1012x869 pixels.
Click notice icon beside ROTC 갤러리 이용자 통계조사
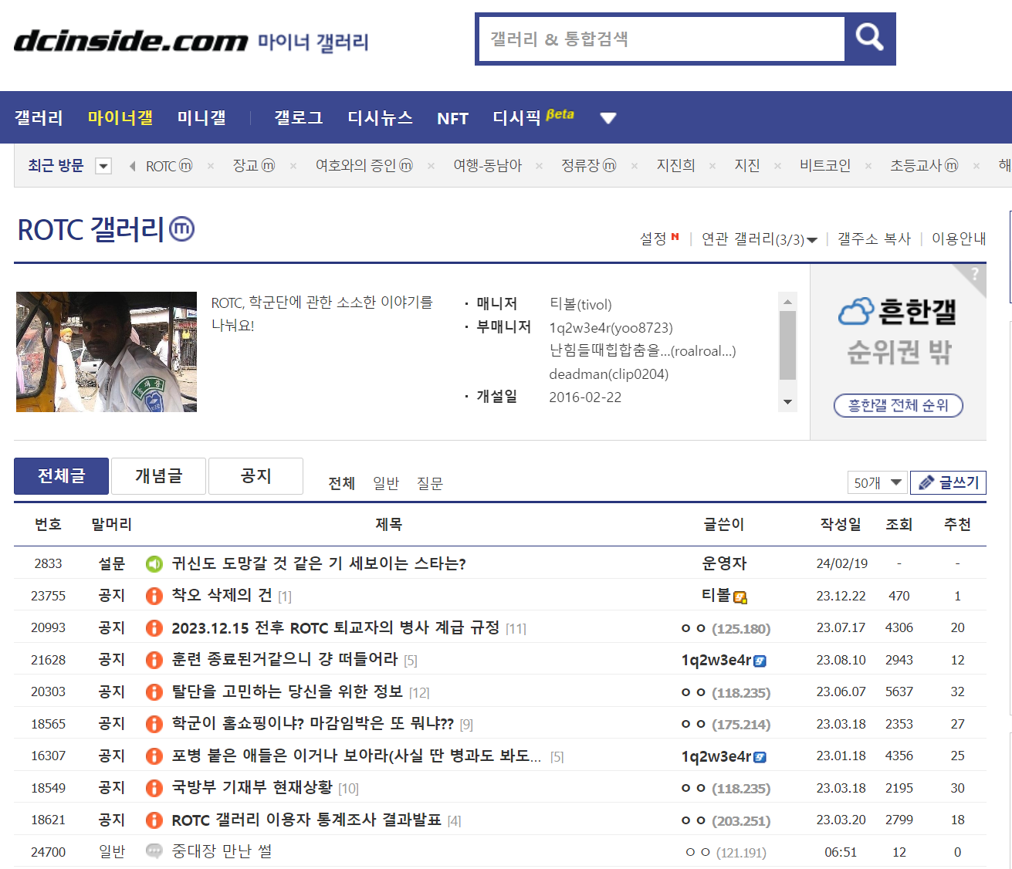[x=154, y=820]
